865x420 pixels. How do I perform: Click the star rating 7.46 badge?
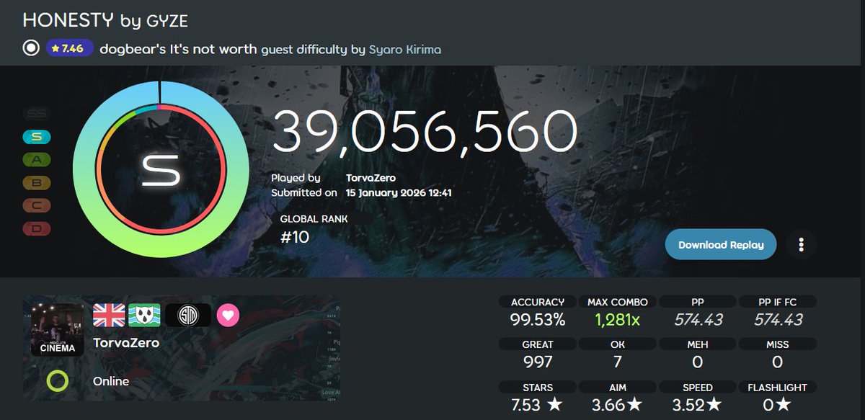69,48
